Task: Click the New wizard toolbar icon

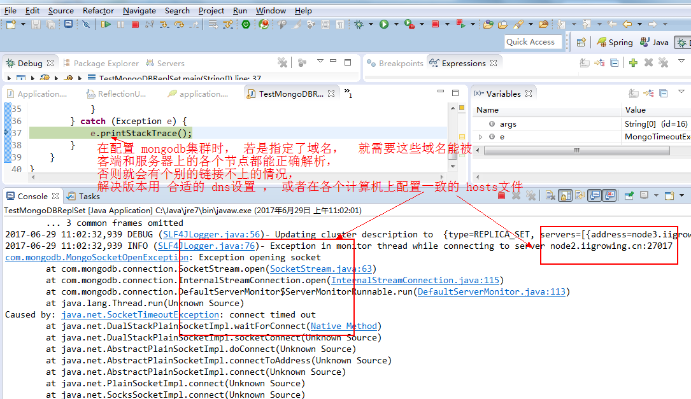Action: [11, 25]
